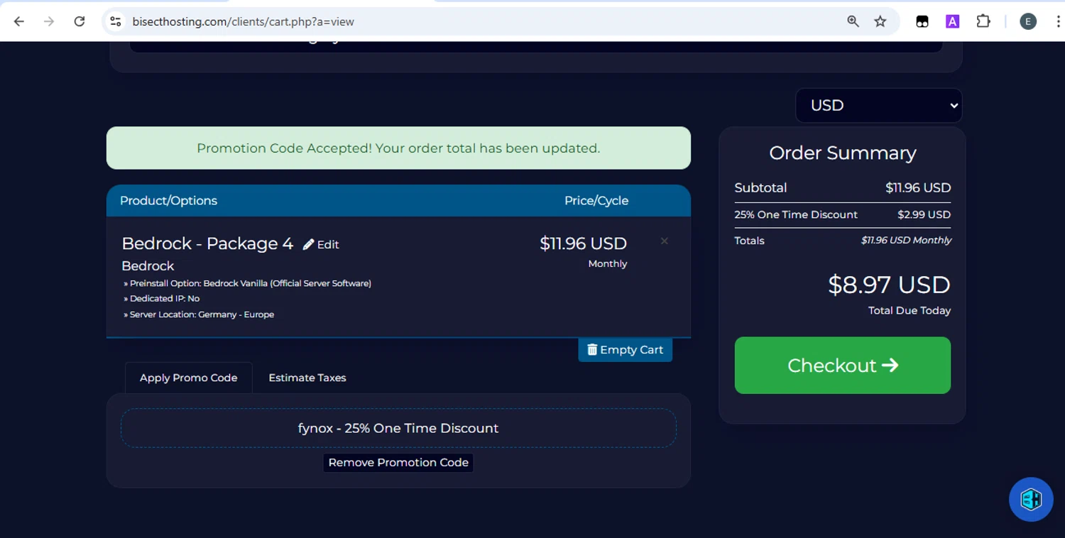This screenshot has width=1065, height=538.
Task: Reload the cart page
Action: pos(80,21)
